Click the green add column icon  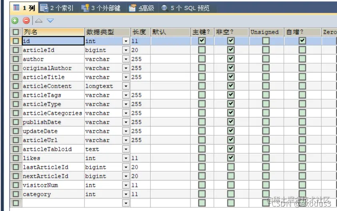[15, 21]
